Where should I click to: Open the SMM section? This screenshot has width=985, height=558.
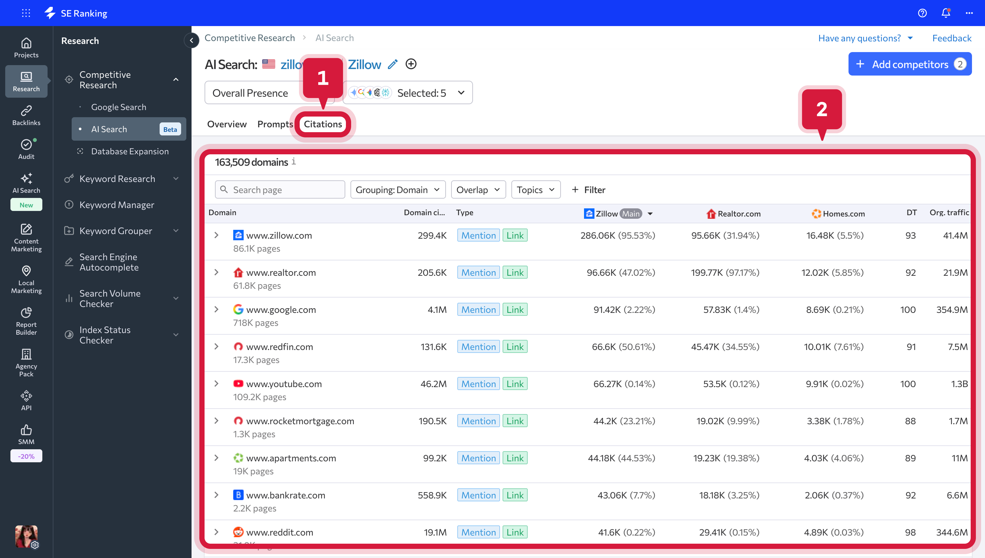tap(26, 434)
